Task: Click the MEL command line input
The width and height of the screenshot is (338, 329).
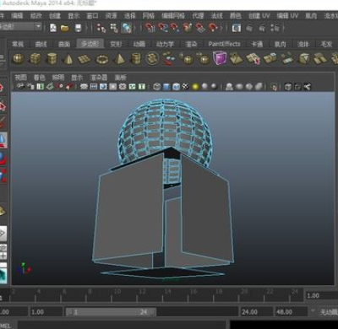Action: pos(122,325)
